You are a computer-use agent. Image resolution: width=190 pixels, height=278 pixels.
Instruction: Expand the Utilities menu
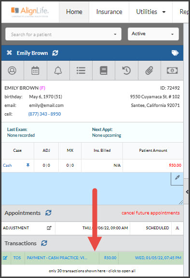(x=150, y=12)
